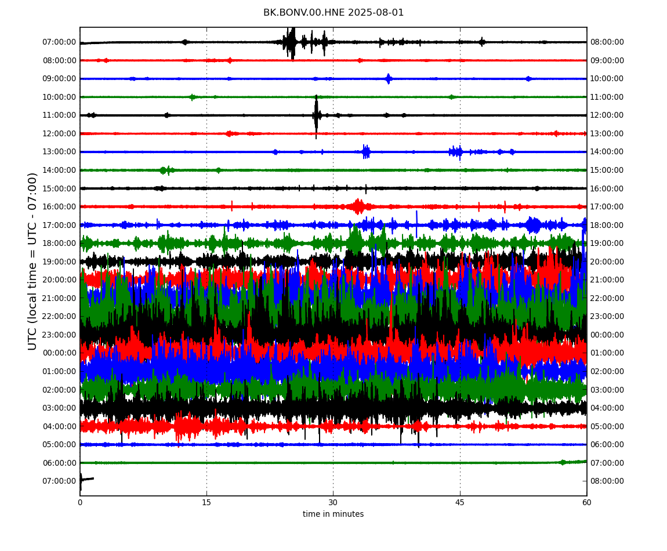Select left-axis UTC label 06:00:00
The image size is (667, 551).
pyautogui.click(x=60, y=463)
